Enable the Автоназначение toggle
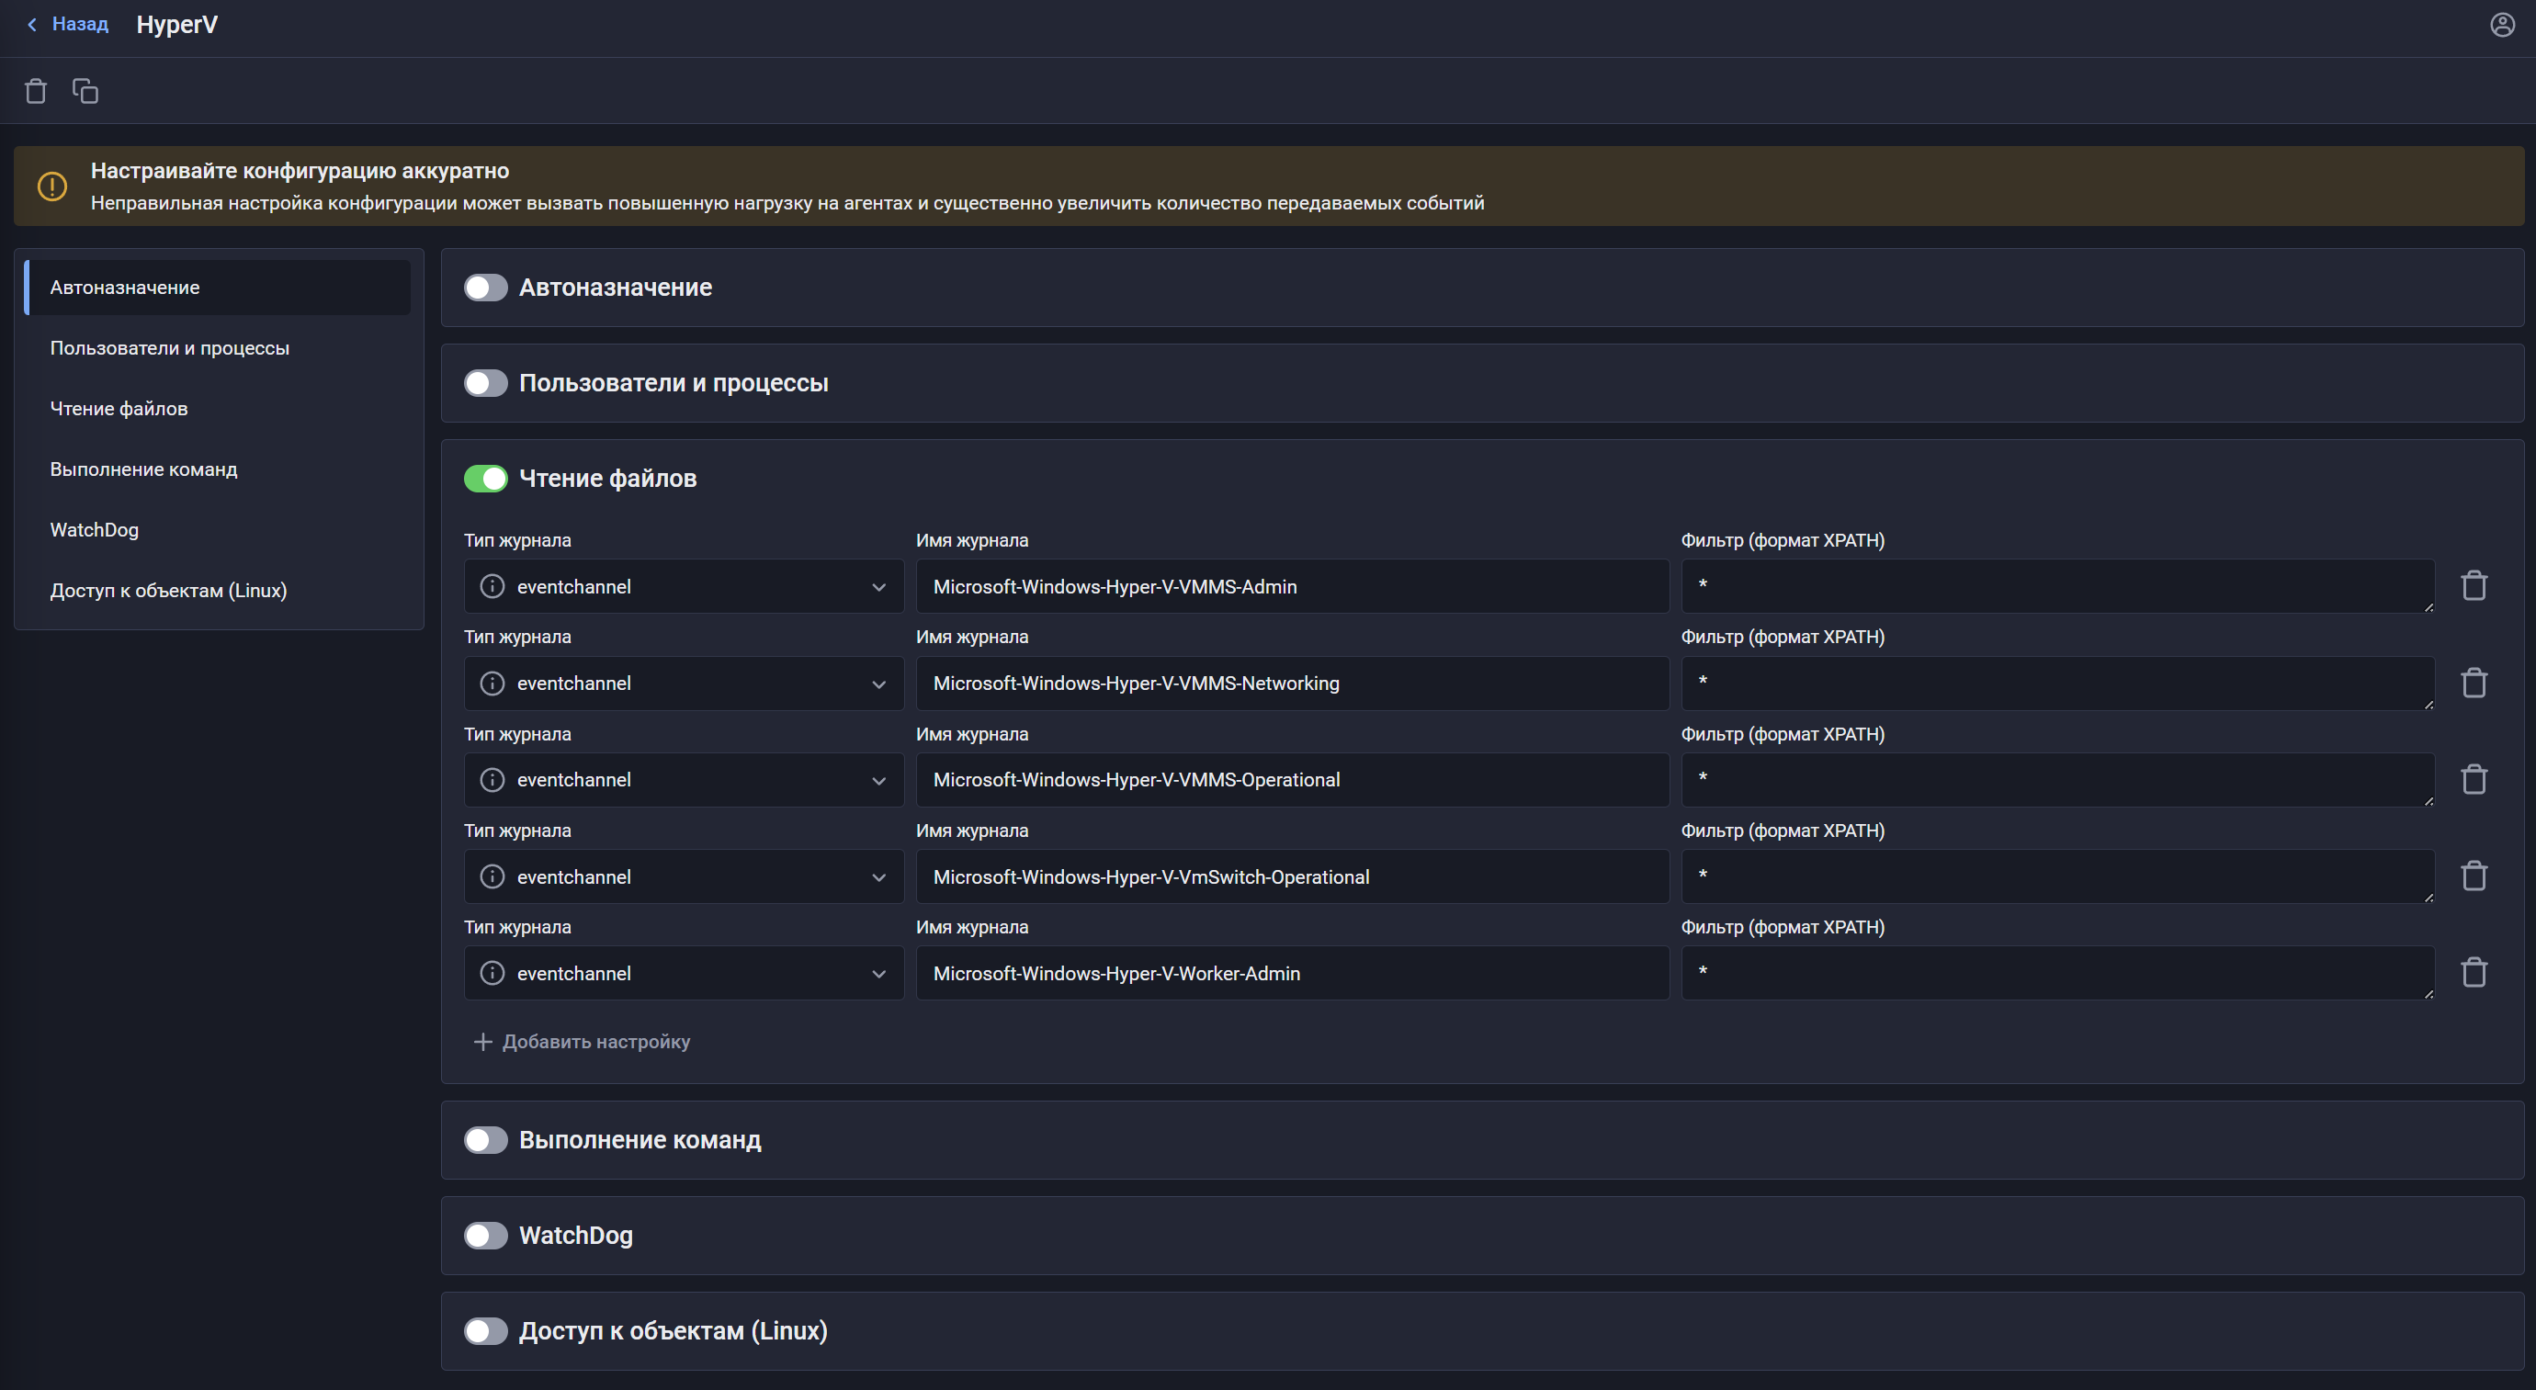 485,288
